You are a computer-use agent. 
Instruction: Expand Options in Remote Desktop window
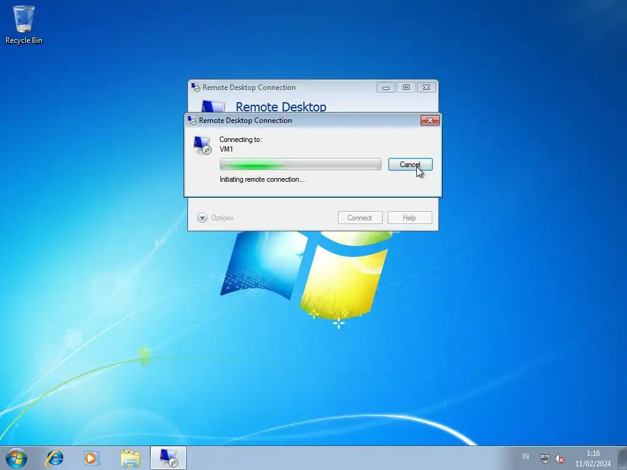216,218
